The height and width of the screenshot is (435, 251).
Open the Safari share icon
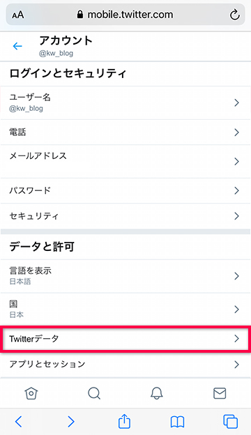pyautogui.click(x=124, y=421)
